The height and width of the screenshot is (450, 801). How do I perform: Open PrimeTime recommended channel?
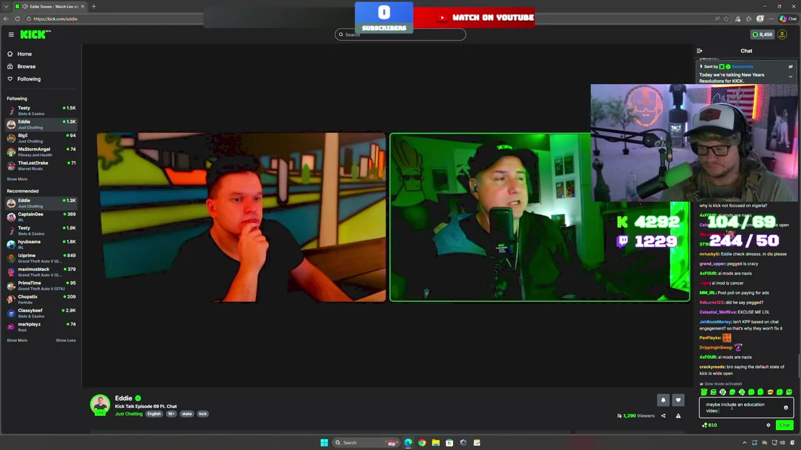click(x=41, y=286)
